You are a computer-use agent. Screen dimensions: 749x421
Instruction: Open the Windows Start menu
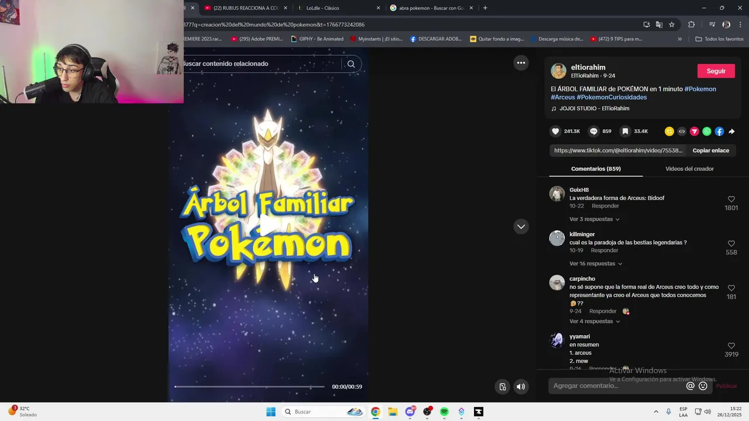(271, 412)
